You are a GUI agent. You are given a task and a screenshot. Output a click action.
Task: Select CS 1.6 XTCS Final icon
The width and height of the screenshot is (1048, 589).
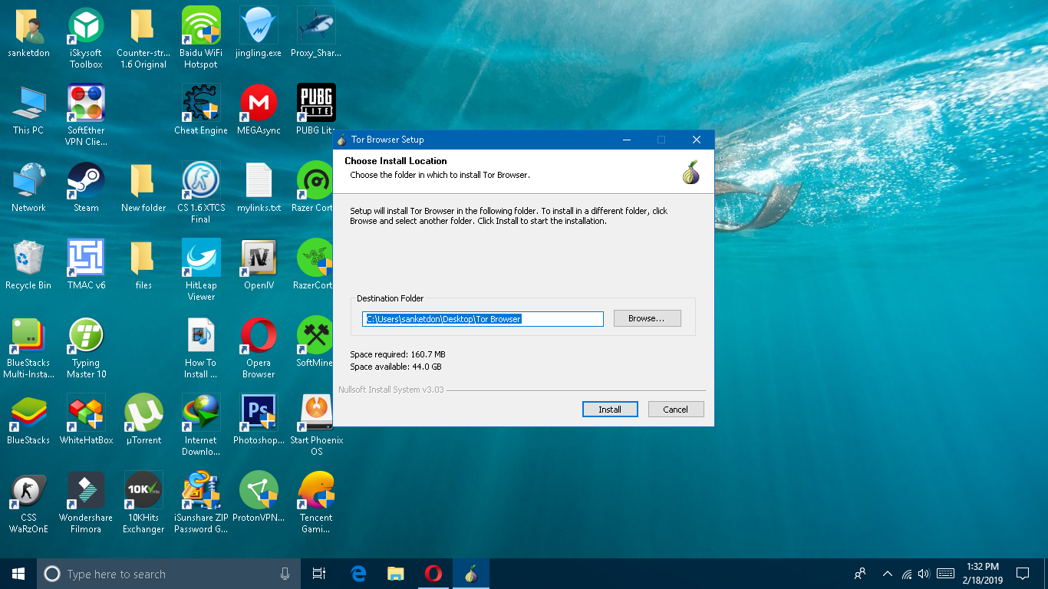[201, 181]
